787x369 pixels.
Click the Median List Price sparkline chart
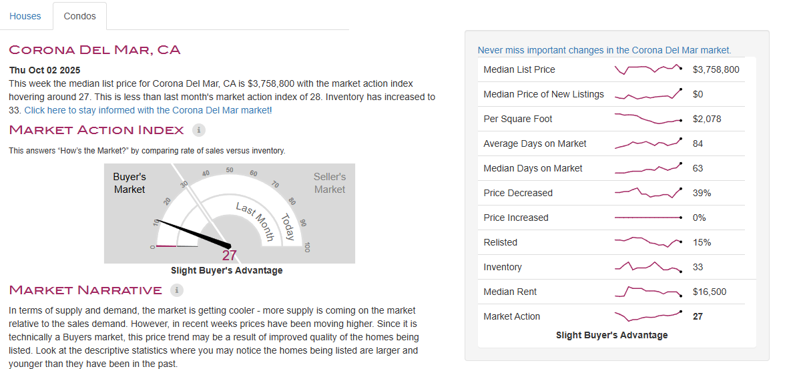point(648,69)
